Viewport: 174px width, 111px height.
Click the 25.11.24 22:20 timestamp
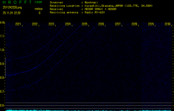point(12,13)
